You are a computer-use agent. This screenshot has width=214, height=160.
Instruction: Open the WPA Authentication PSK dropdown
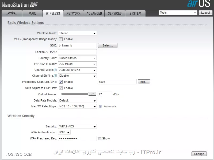click(x=64, y=132)
